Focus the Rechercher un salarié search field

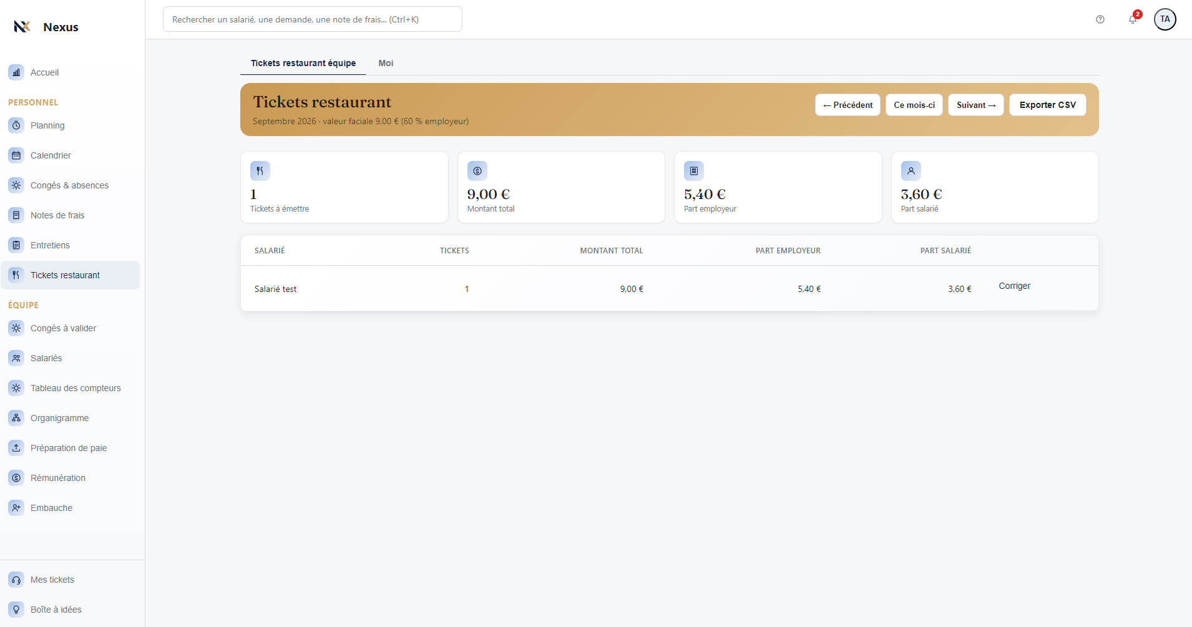click(x=313, y=19)
